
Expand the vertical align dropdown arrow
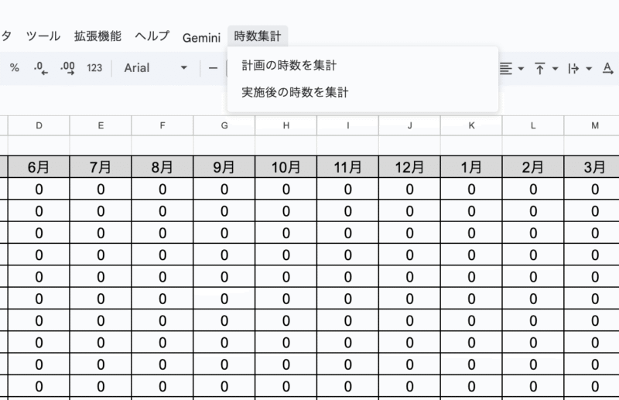(555, 68)
